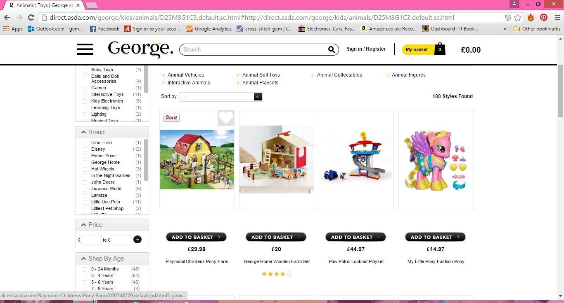Click the category filter list scrollbar
Viewport: 564px width, 303px height.
pos(146,79)
